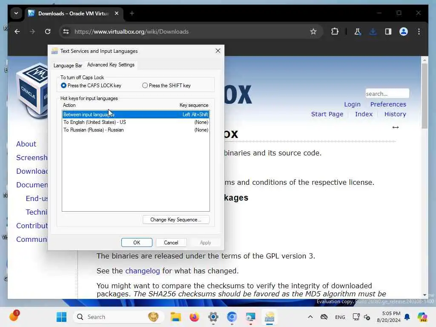Image resolution: width=436 pixels, height=327 pixels.
Task: Show browser downloads
Action: pyautogui.click(x=373, y=32)
